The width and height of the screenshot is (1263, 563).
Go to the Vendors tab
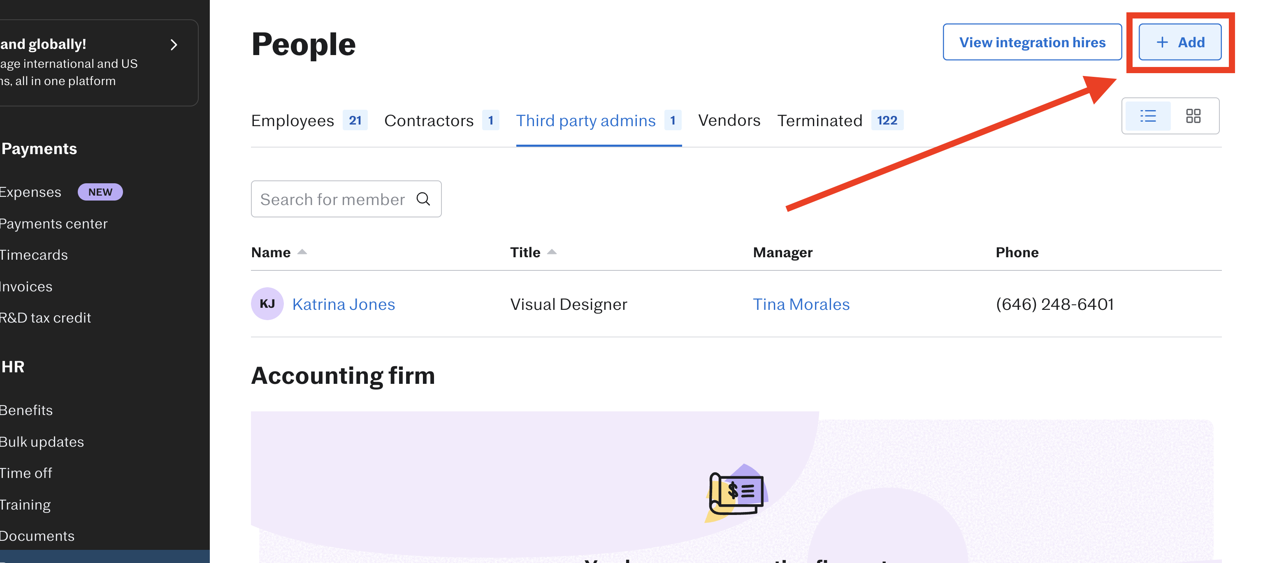click(729, 120)
